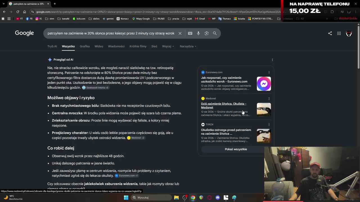Expand the Więcej search filter dropdown
This screenshot has width=360, height=202.
point(168,46)
